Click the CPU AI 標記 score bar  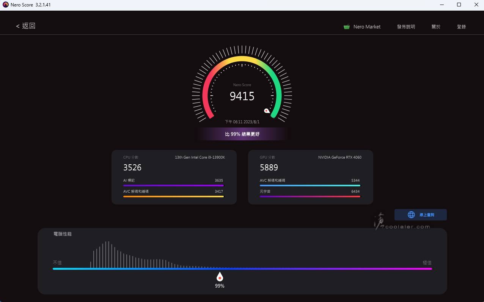[x=173, y=186]
